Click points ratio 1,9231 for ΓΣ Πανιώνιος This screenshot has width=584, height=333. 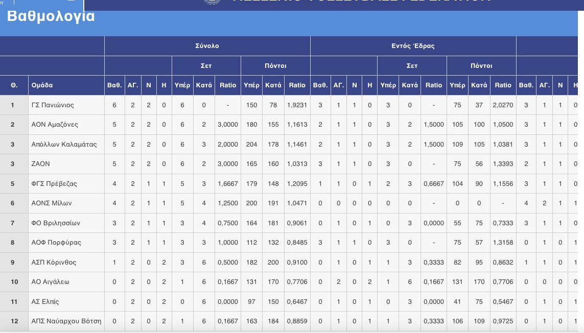297,105
